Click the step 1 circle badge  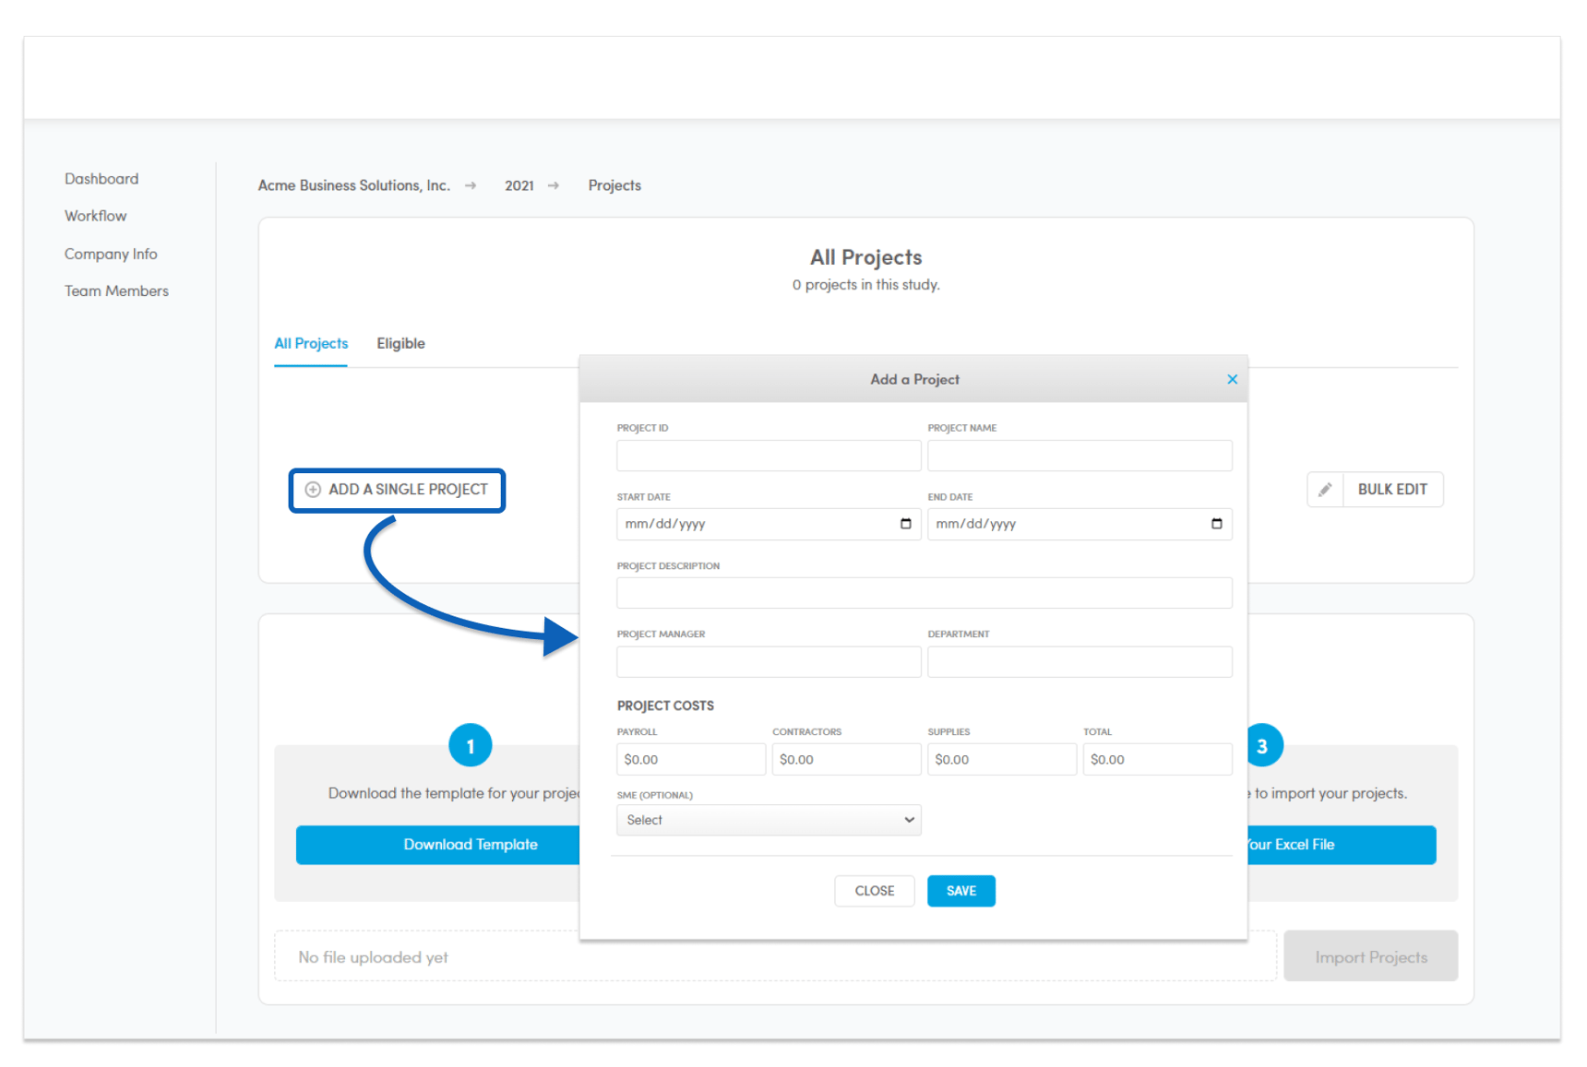tap(471, 745)
